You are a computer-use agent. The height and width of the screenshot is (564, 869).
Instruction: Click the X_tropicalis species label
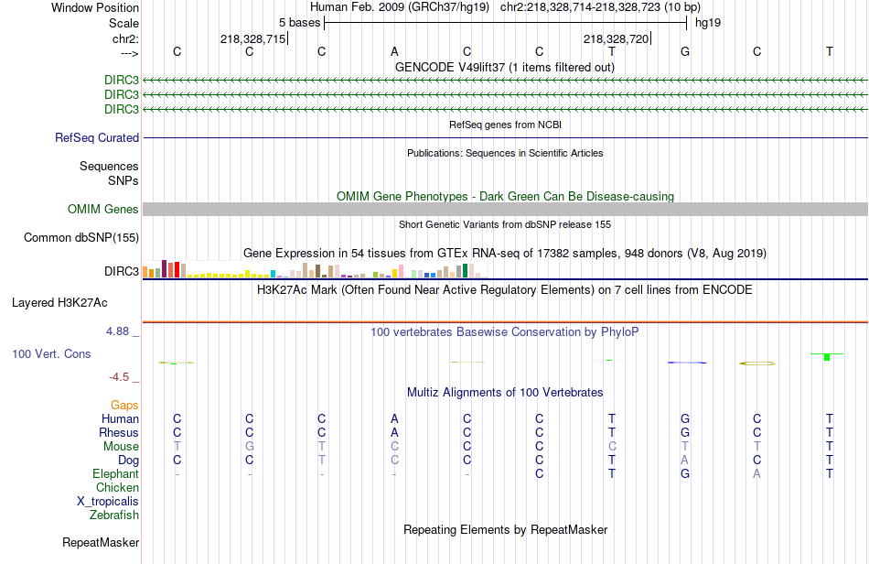pyautogui.click(x=108, y=502)
